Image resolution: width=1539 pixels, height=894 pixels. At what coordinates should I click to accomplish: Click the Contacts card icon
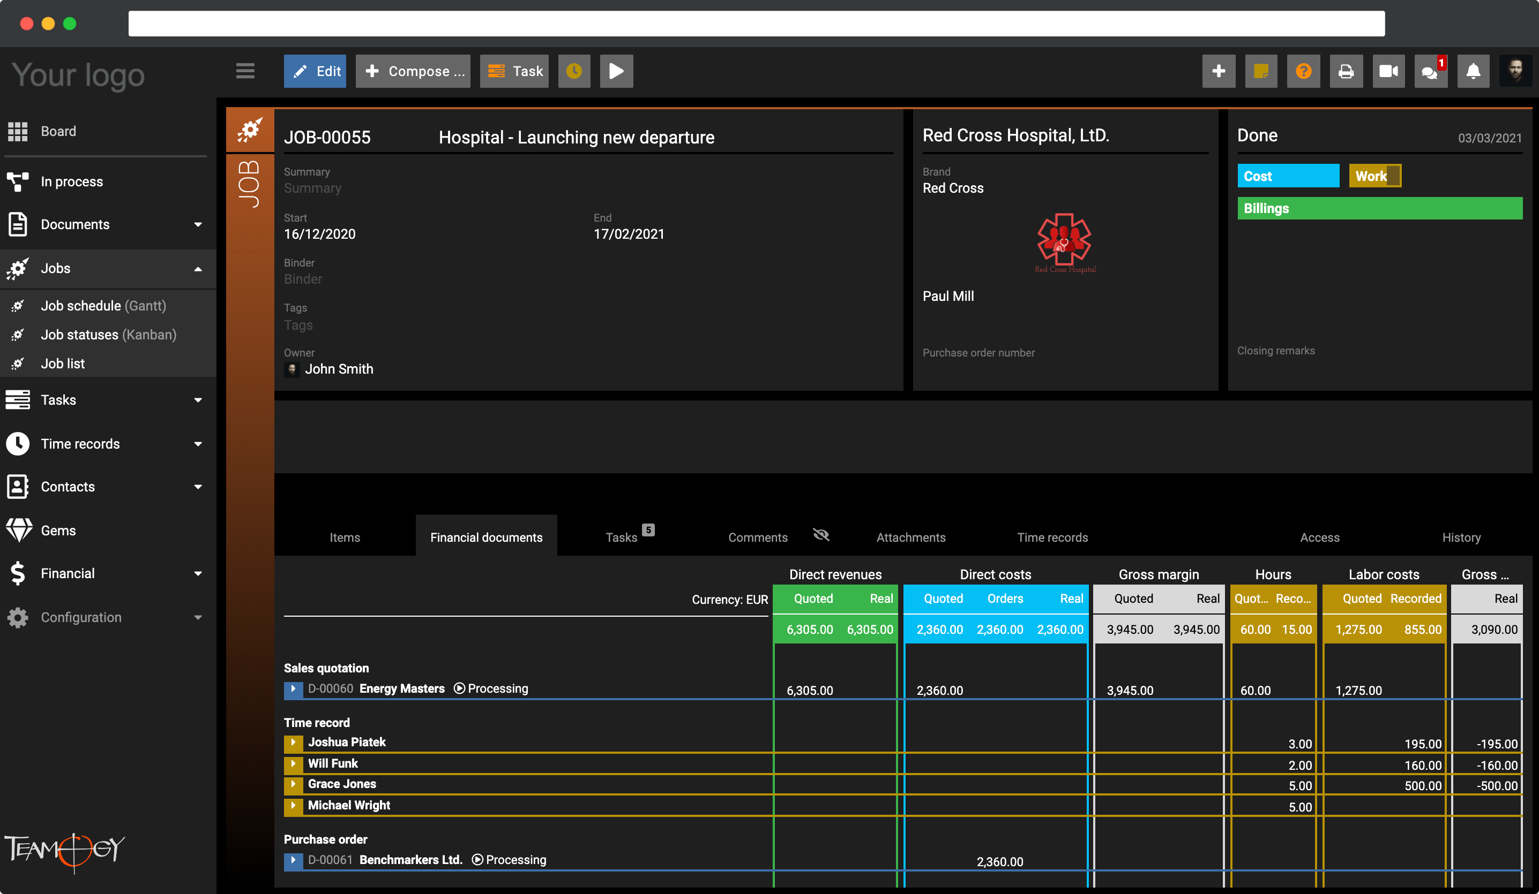pyautogui.click(x=18, y=487)
